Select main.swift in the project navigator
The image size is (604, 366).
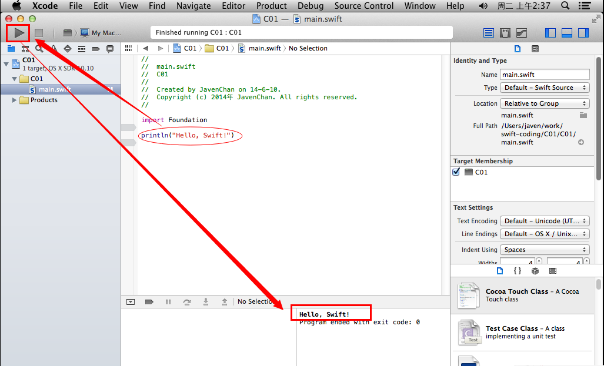tap(61, 89)
